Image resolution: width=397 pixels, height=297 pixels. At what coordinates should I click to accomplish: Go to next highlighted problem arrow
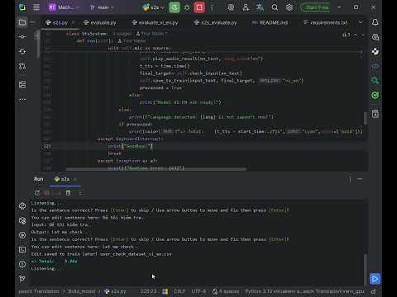click(x=362, y=35)
